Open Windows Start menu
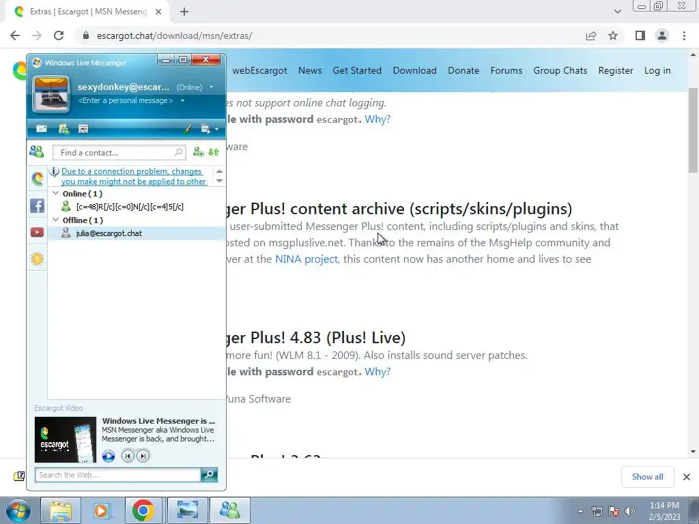 click(x=18, y=510)
